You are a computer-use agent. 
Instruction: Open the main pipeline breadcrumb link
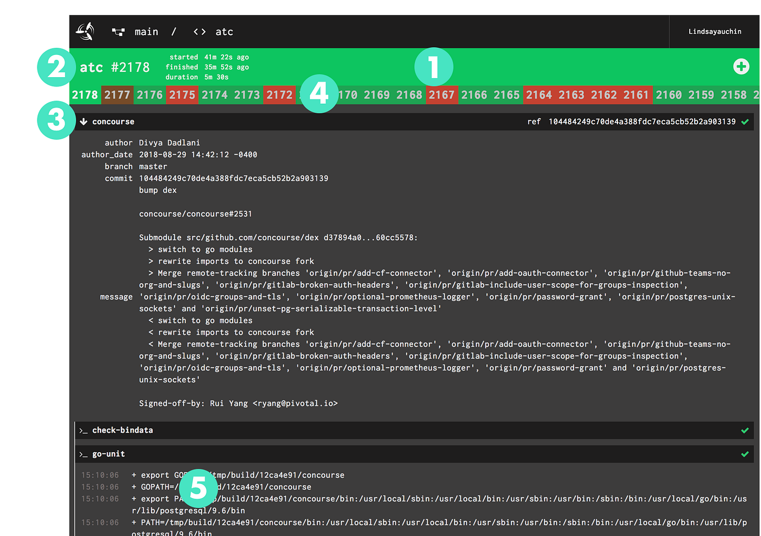(146, 32)
